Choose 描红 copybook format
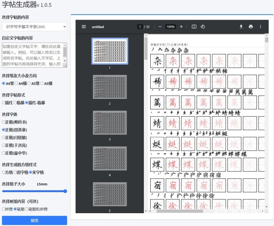 pos(3,103)
